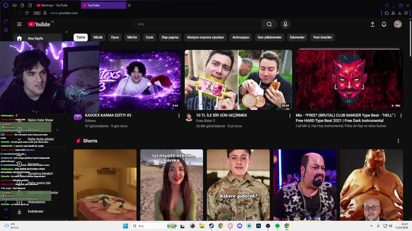Screen dimensions: 412x231
Task: Open Daha sonra izle sidebar item
Action: point(39,183)
